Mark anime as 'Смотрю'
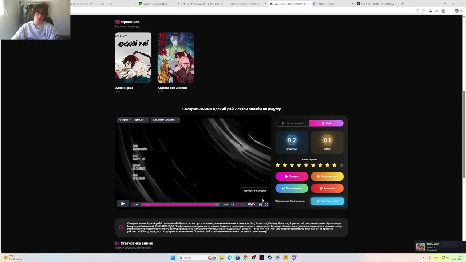The width and height of the screenshot is (466, 262). click(292, 176)
